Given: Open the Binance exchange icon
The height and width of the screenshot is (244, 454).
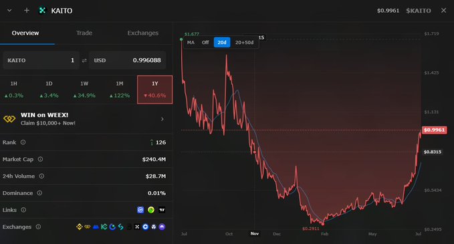Looking at the screenshot, I should tap(79, 227).
